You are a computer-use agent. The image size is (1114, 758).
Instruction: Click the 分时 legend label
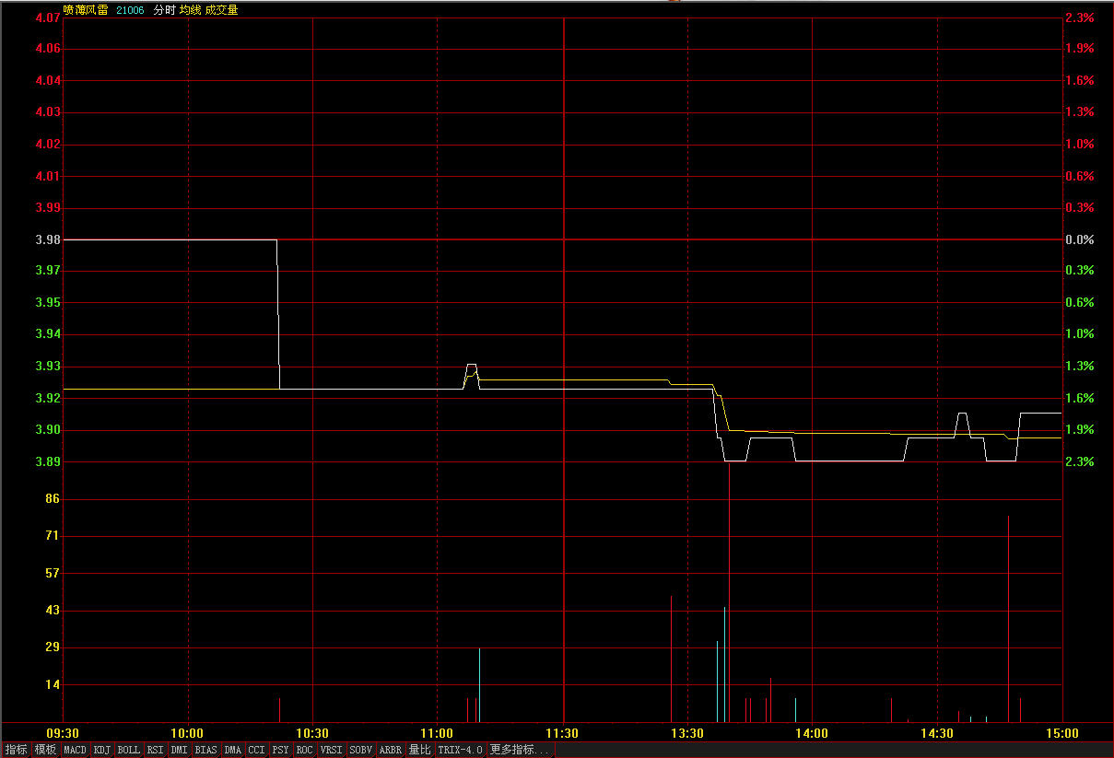[164, 9]
